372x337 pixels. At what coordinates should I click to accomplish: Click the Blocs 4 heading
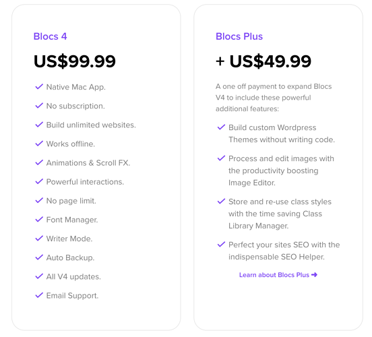[50, 36]
